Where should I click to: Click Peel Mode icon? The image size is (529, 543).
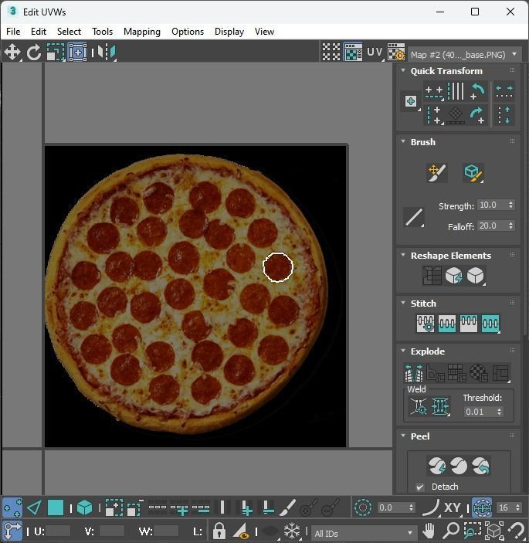click(459, 466)
